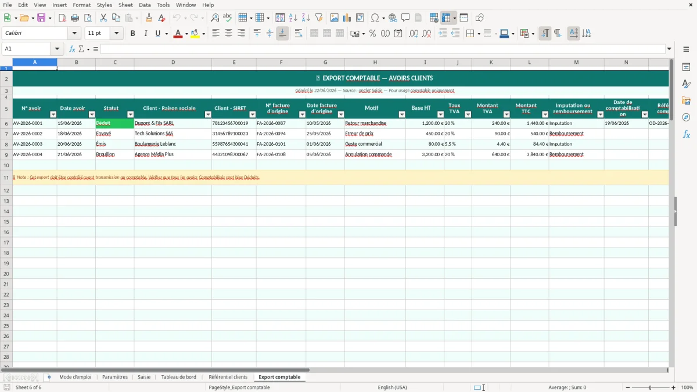Toggle Center Horizontally alignment
Viewport: 697px width, 392px height.
pos(229,34)
